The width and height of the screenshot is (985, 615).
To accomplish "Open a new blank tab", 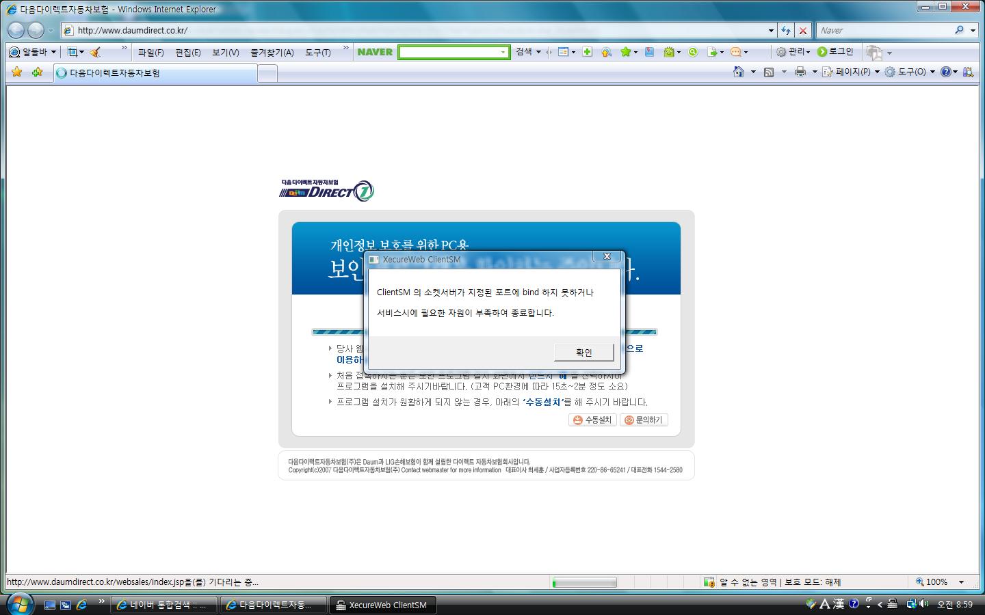I will (267, 73).
